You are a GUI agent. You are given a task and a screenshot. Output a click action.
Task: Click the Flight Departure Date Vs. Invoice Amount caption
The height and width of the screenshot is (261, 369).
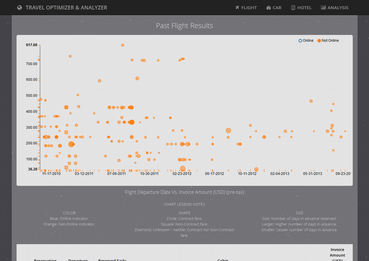(184, 192)
